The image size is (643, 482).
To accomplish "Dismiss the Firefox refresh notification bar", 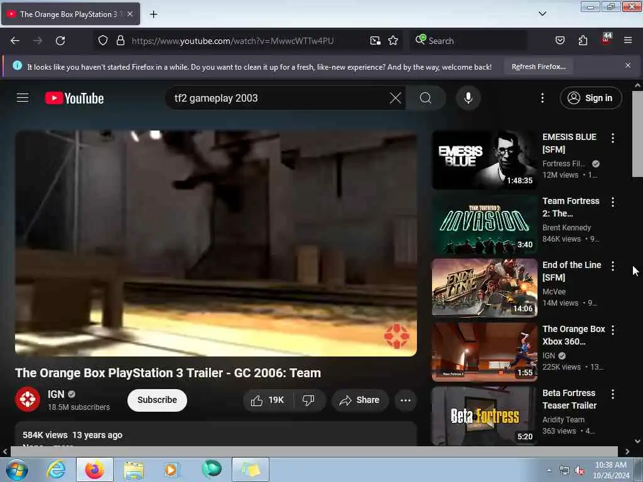I will tap(627, 65).
